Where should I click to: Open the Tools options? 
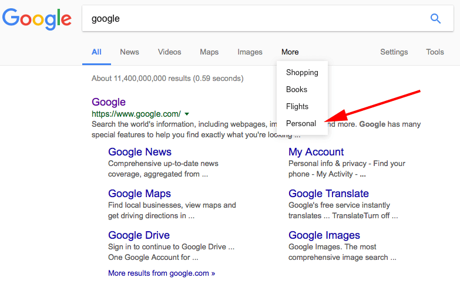[435, 52]
